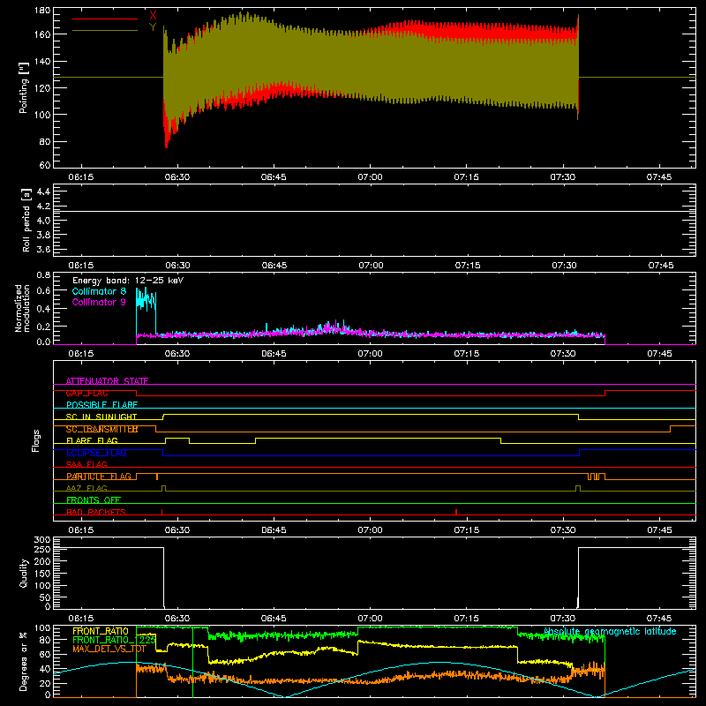Click the FRONTS_OFF label
Image resolution: width=706 pixels, height=706 pixels.
(x=94, y=500)
